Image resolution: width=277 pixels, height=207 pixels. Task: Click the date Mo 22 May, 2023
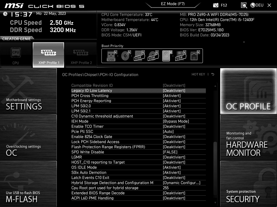click(x=51, y=13)
